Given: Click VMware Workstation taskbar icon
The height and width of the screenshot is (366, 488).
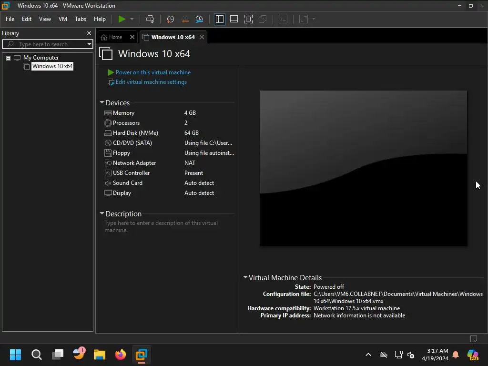Looking at the screenshot, I should pyautogui.click(x=141, y=354).
